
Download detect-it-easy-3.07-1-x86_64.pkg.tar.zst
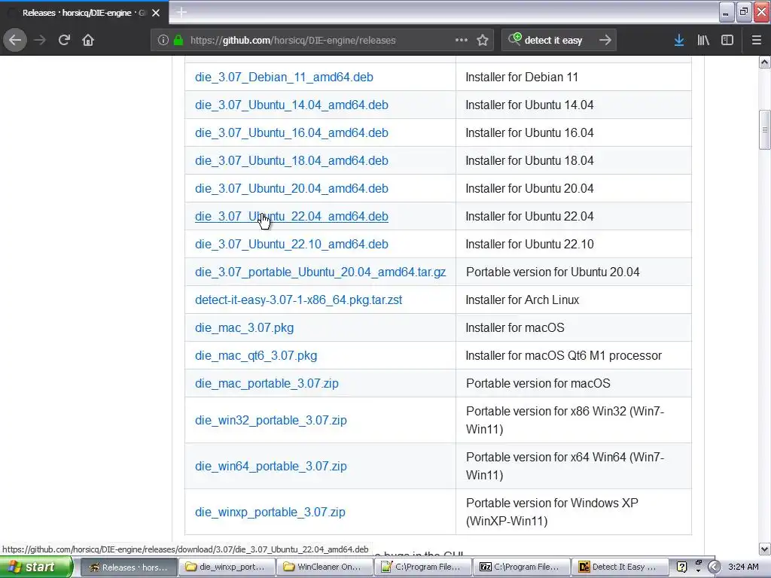pos(298,300)
